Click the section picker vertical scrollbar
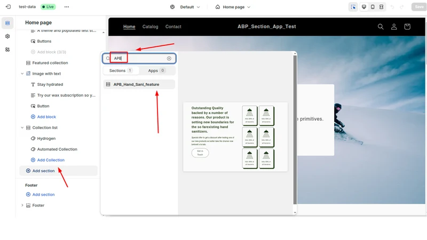427x240 pixels. coord(295,130)
